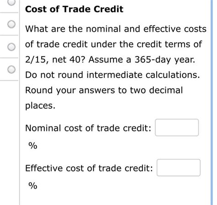Image resolution: width=217 pixels, height=205 pixels.
Task: Click the blue vertical bar at right edge
Action: [x=212, y=102]
